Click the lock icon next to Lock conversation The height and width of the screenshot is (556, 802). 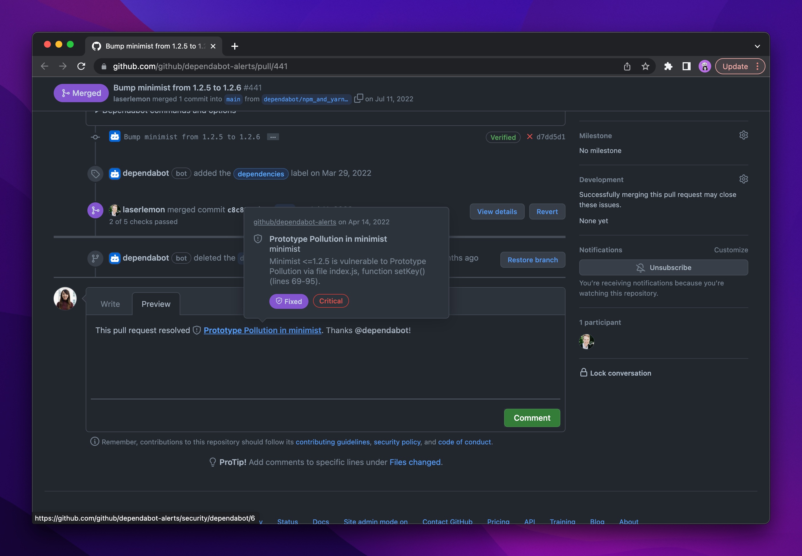(x=584, y=372)
